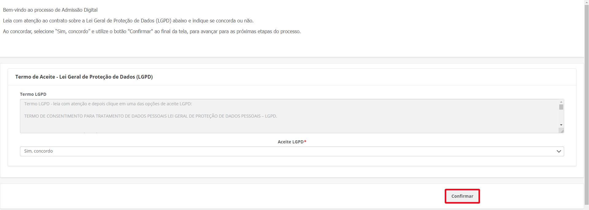
Task: Click the page's vertical scrollbar
Action: (587, 104)
